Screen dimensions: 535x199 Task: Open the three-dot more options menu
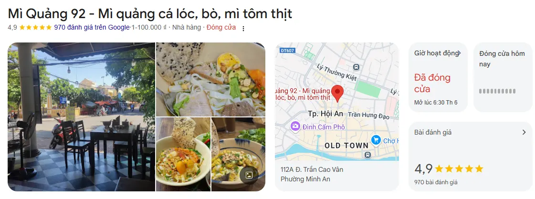tap(243, 29)
